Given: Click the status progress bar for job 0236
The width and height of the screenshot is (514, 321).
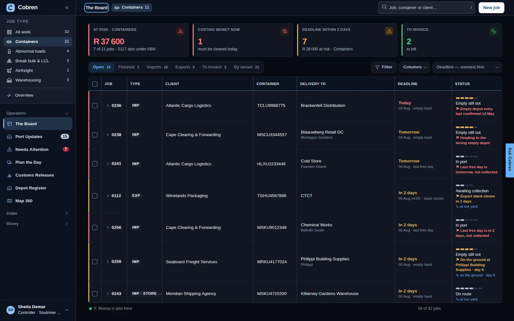Looking at the screenshot, I should point(466,98).
